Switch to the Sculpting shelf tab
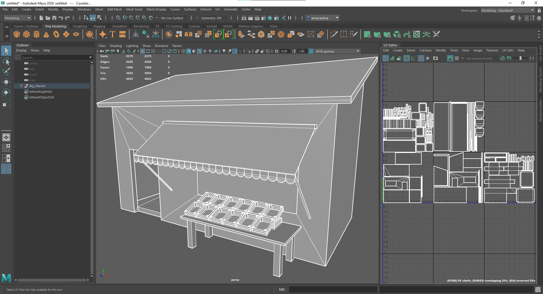 (80, 26)
